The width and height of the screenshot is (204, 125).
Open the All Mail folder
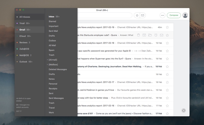tap(52, 45)
